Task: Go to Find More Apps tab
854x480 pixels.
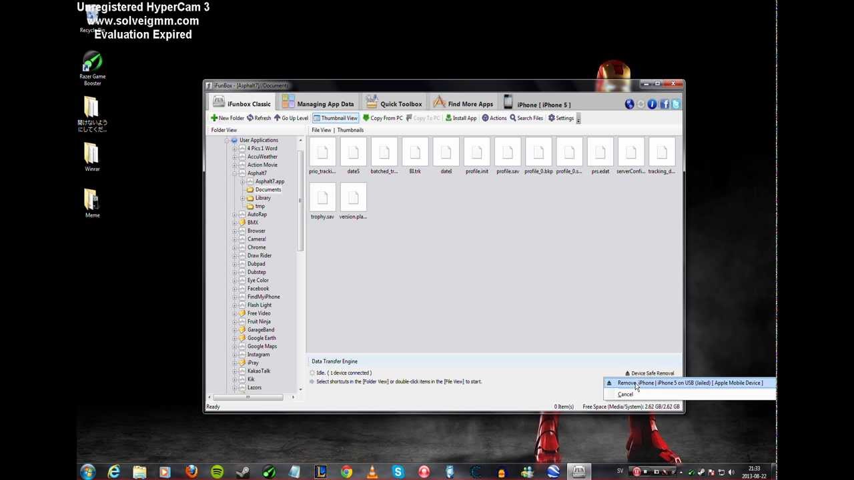Action: 463,103
